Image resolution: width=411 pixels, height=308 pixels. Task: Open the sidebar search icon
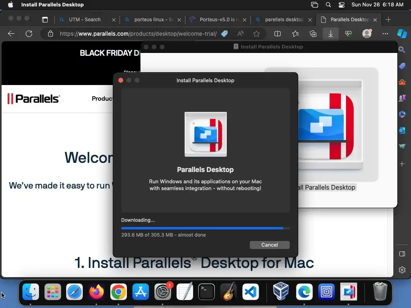(x=402, y=50)
